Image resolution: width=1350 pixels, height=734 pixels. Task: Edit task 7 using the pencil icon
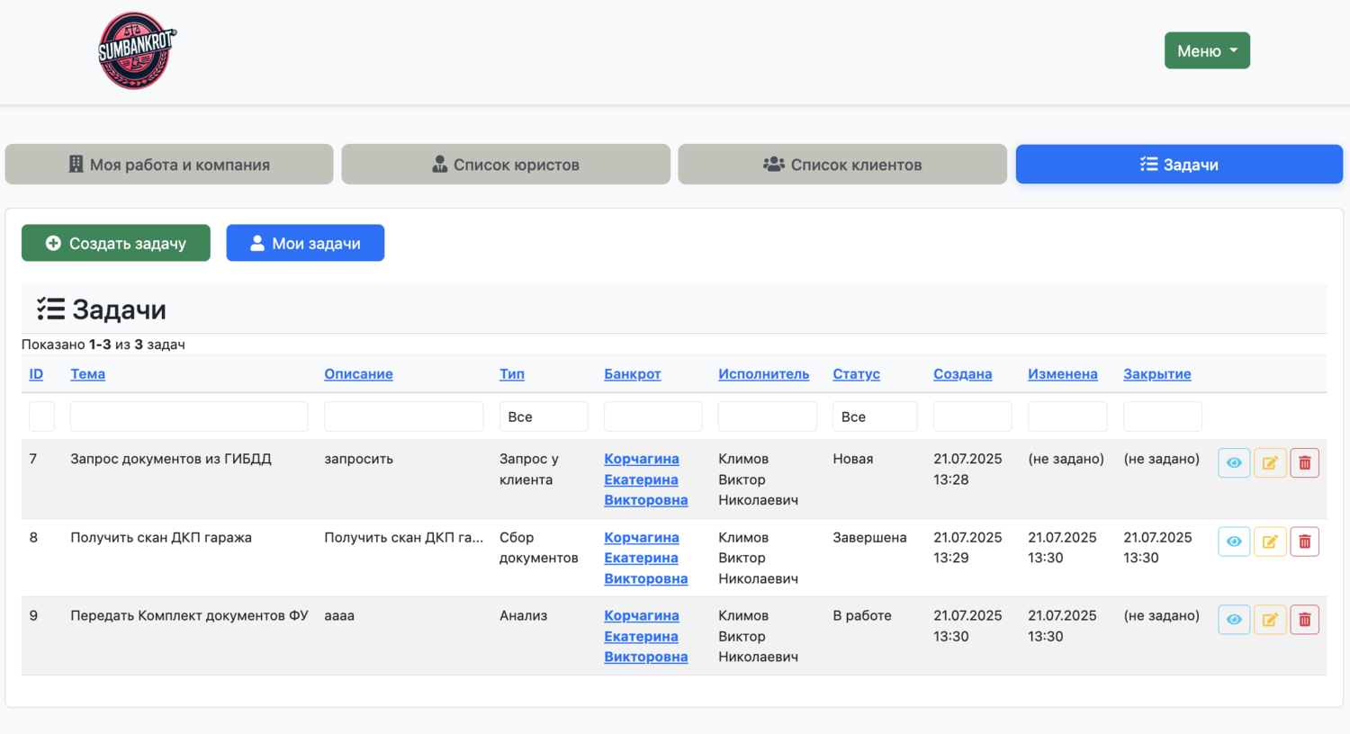click(1270, 462)
